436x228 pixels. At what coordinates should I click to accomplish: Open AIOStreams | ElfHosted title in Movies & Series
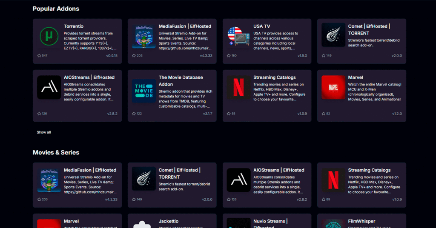(x=279, y=170)
